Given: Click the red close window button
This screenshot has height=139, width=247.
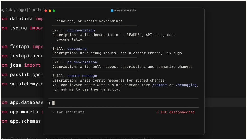Looking at the screenshot, I should (46, 11).
